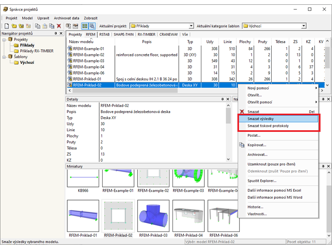Image resolution: width=332 pixels, height=249 pixels.
Task: Close the Miniatury panel
Action: click(x=329, y=166)
